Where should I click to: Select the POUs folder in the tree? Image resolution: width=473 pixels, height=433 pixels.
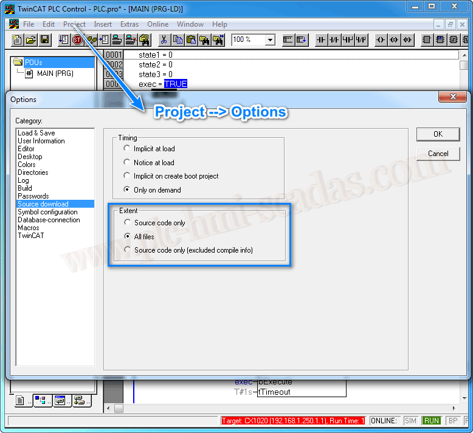[x=33, y=63]
